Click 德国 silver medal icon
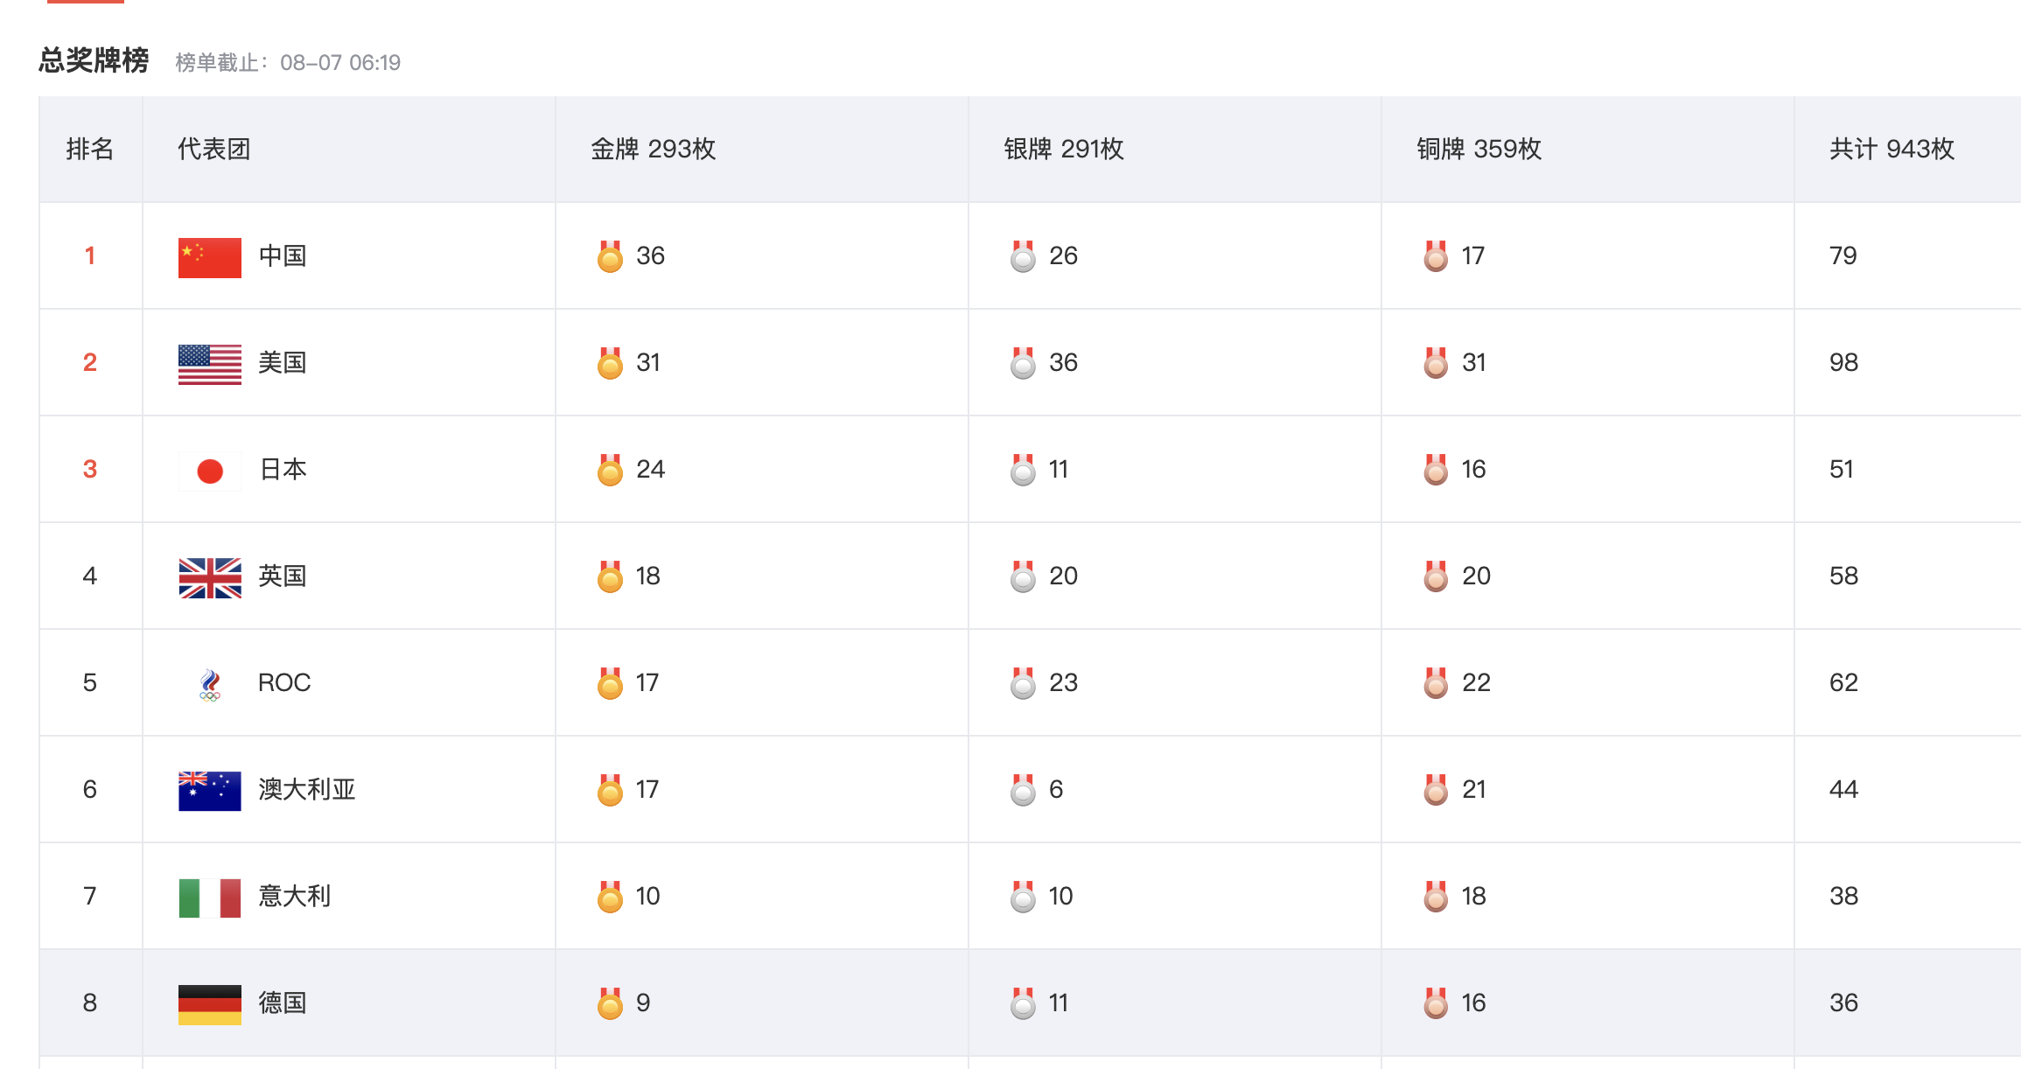 coord(1023,1003)
